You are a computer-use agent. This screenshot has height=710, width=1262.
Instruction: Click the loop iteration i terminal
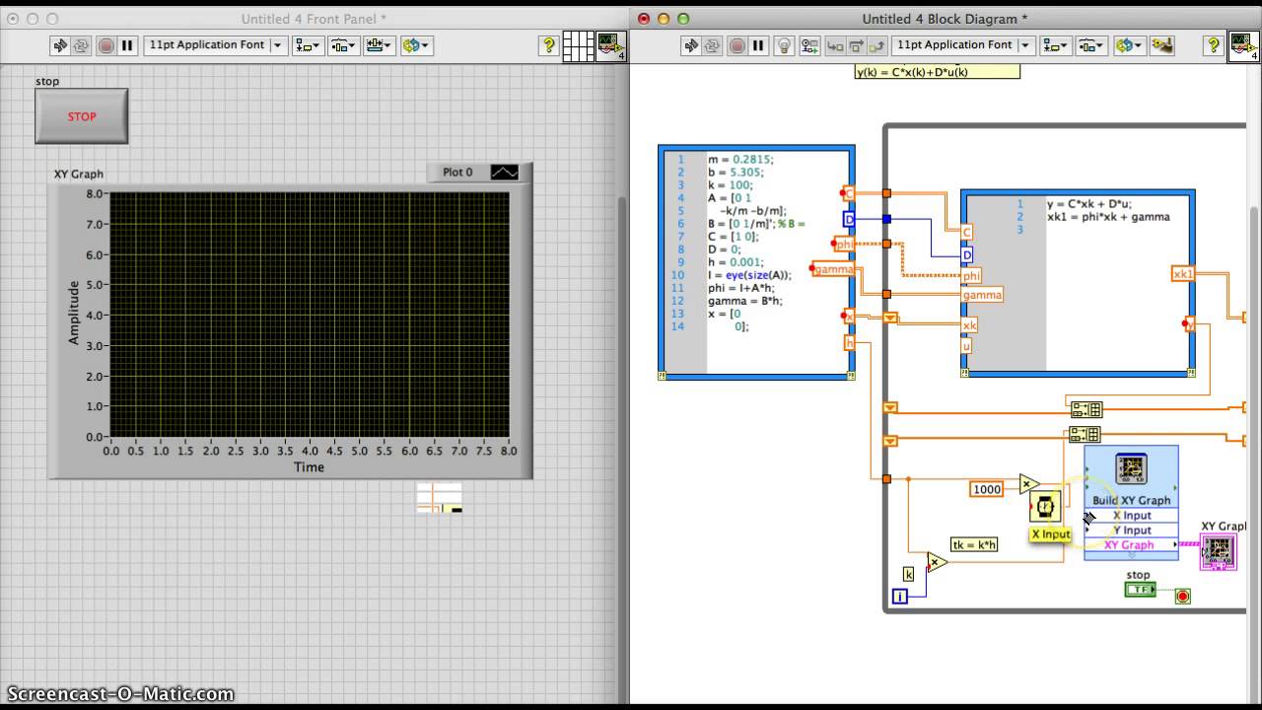coord(899,597)
